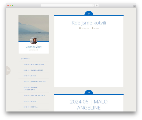Select 2012 09 | KSENIJA menu item
The width and height of the screenshot is (142, 120).
coord(31,107)
